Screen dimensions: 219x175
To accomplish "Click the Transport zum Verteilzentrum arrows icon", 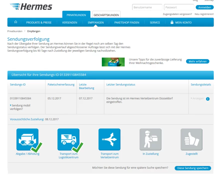I will coord(109,139).
